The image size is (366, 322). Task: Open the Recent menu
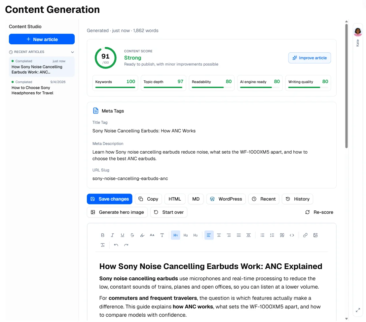coord(264,199)
